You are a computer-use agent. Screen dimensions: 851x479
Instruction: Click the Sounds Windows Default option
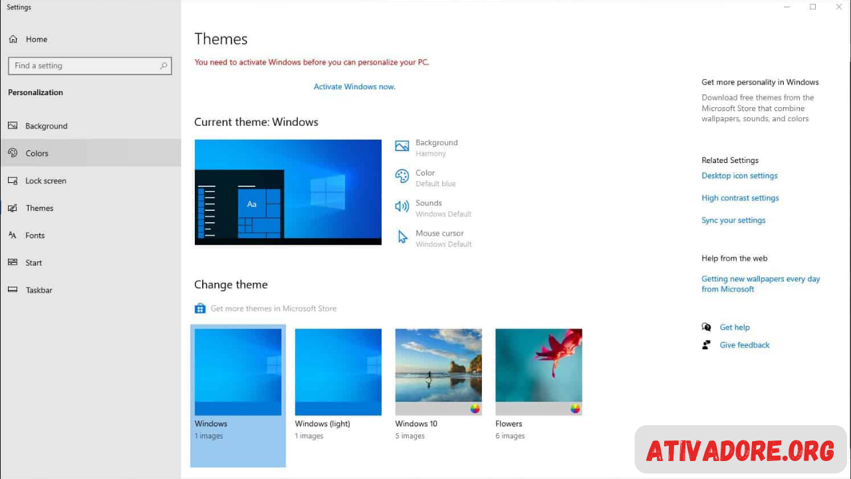pyautogui.click(x=433, y=208)
